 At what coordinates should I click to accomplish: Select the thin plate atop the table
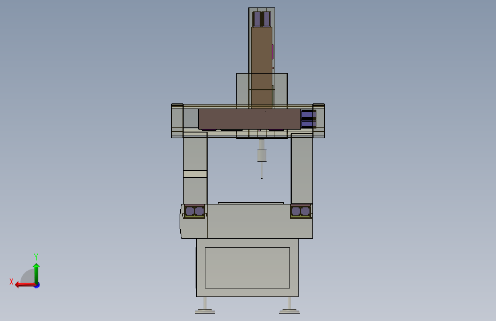[x=251, y=203]
